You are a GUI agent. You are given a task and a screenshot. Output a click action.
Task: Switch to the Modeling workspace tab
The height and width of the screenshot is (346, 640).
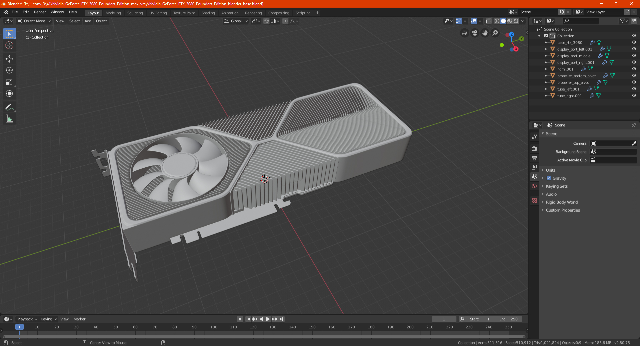(113, 13)
